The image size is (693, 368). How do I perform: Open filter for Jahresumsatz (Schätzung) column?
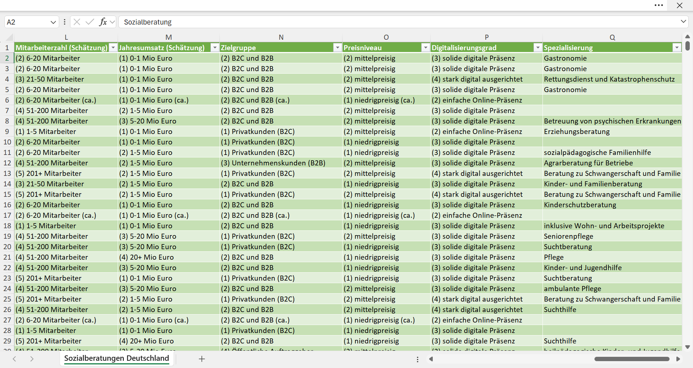click(215, 48)
